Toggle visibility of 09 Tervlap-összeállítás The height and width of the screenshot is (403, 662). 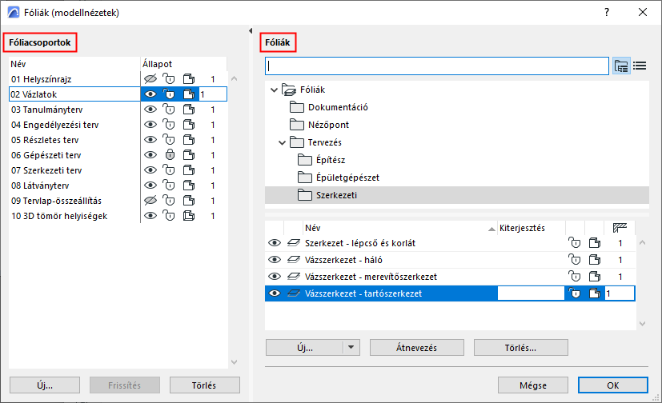149,201
